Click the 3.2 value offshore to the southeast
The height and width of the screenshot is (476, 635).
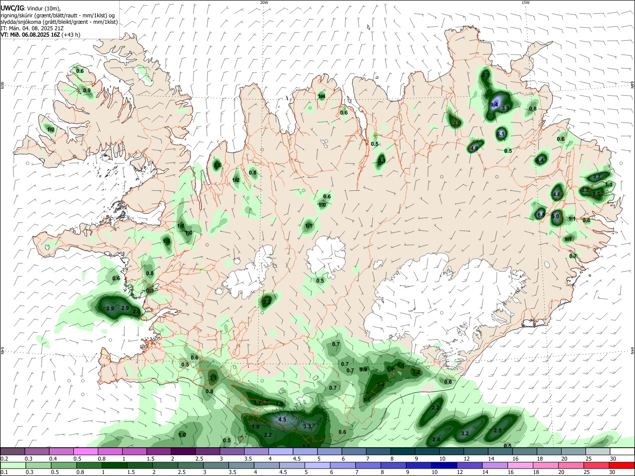465,433
